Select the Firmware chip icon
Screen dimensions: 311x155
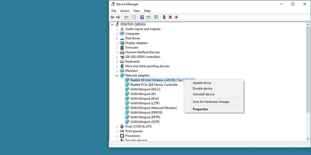(122, 48)
